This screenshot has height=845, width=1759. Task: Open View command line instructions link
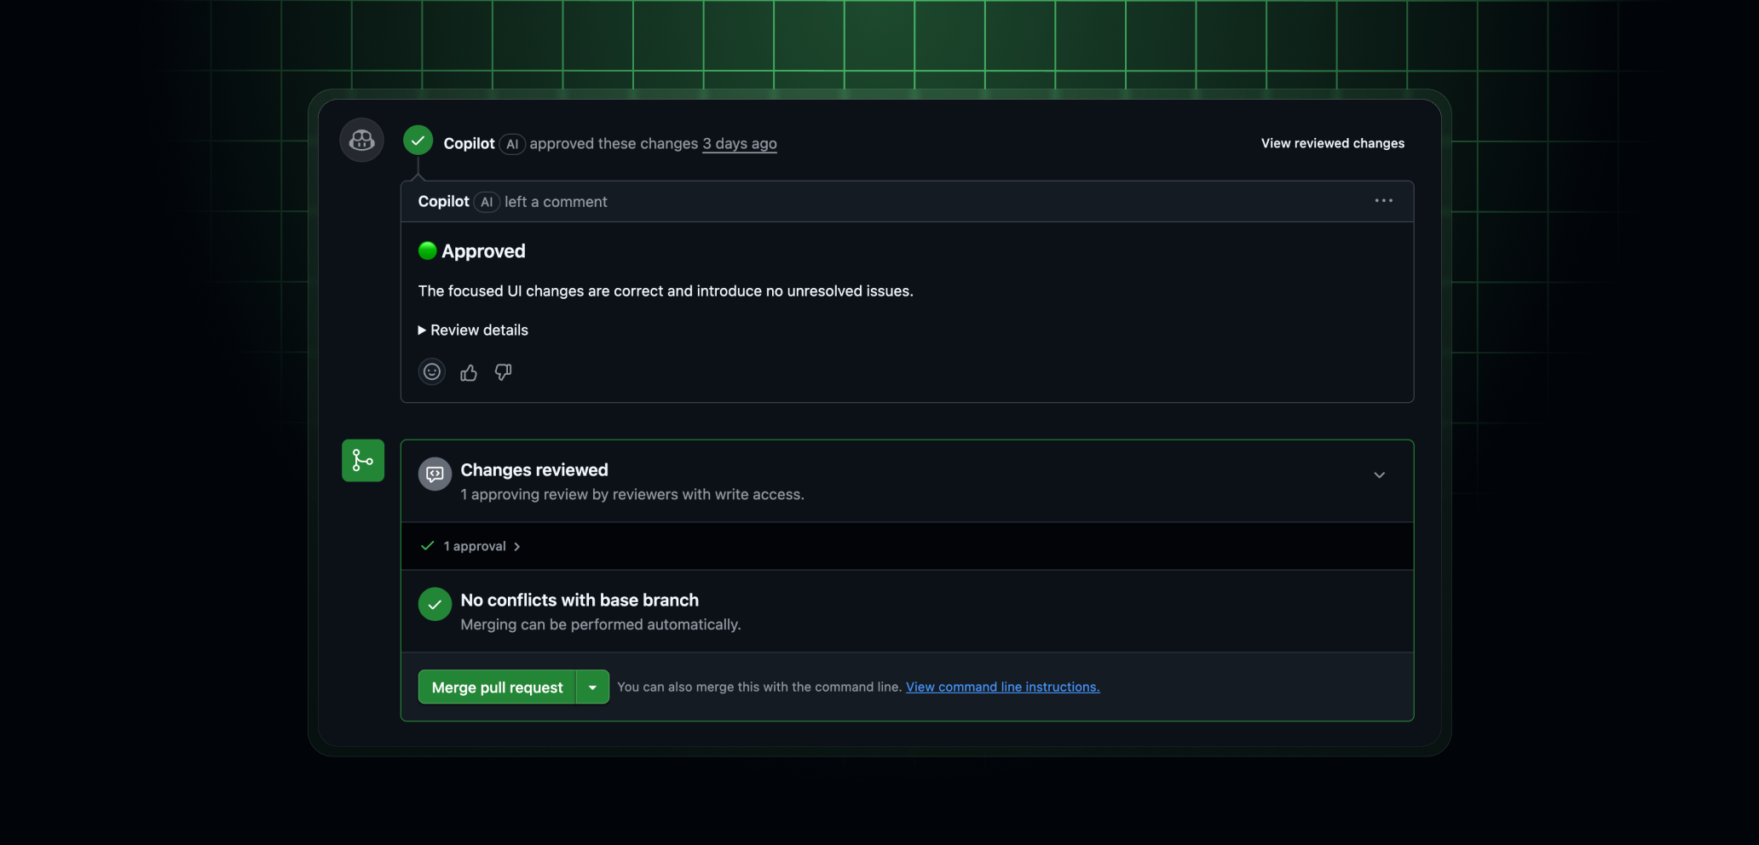coord(1002,687)
